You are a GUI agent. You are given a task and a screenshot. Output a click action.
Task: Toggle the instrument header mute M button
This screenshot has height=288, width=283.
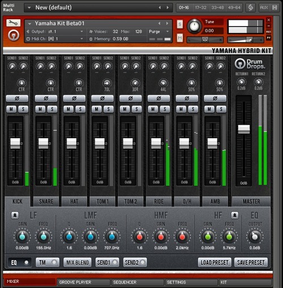[x=180, y=38]
